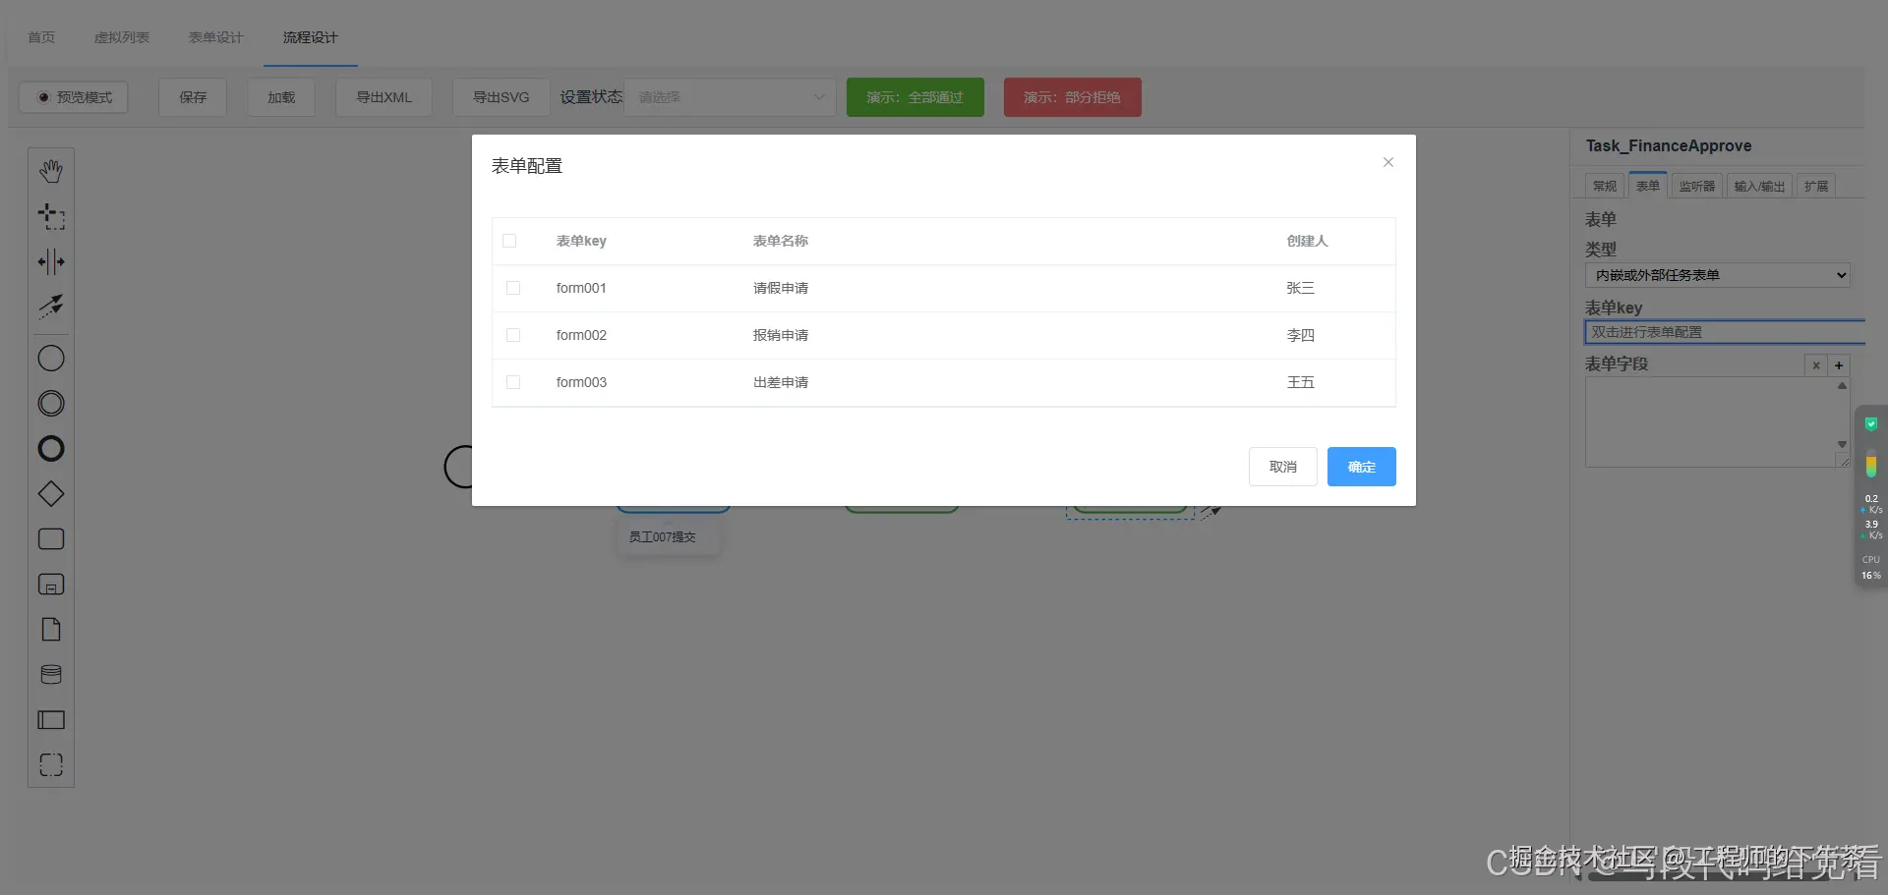Enable 预览模式 preview mode
Screen dimensions: 1888x895
[73, 96]
